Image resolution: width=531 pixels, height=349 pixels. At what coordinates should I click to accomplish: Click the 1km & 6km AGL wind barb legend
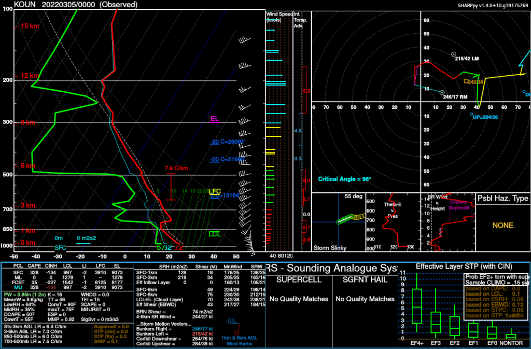[x=240, y=339]
